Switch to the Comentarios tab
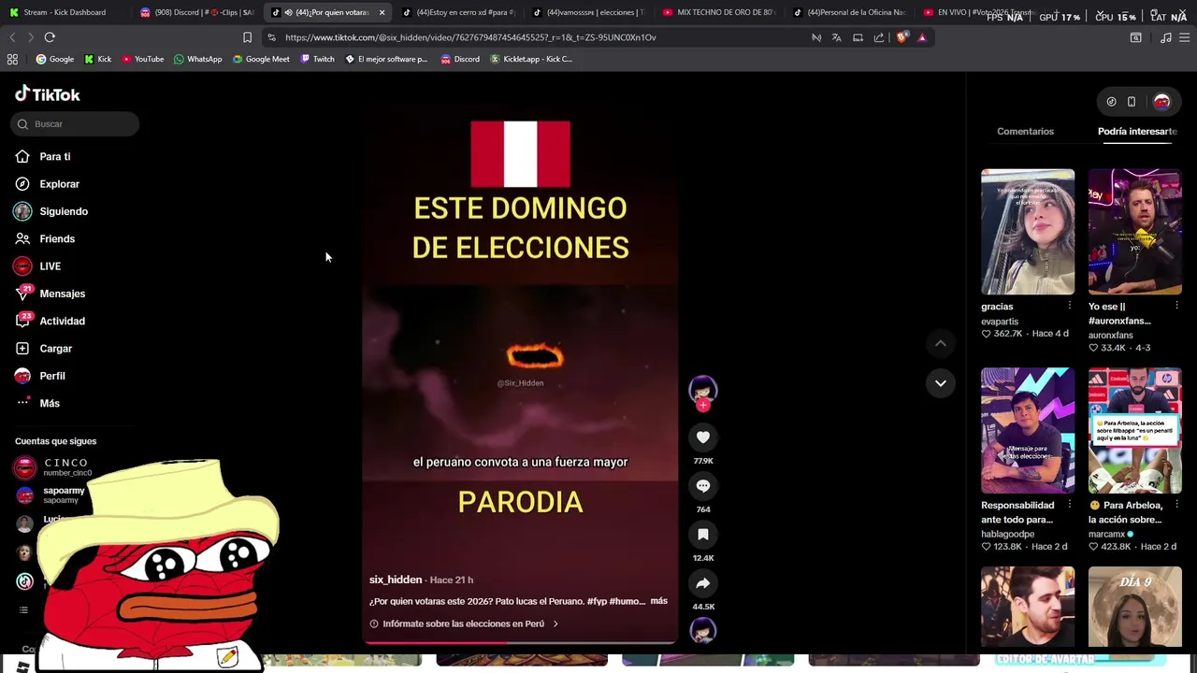This screenshot has height=673, width=1197. click(1025, 131)
